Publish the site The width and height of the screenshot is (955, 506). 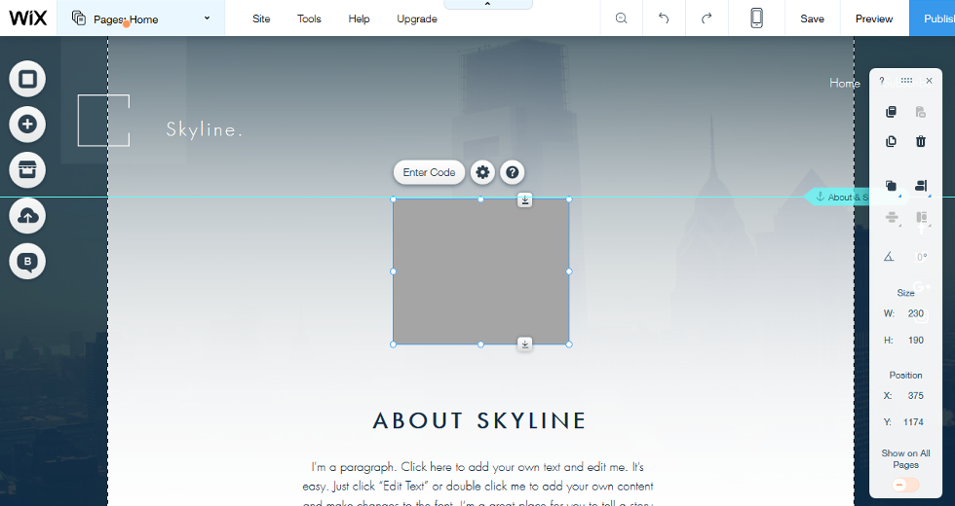tap(932, 18)
